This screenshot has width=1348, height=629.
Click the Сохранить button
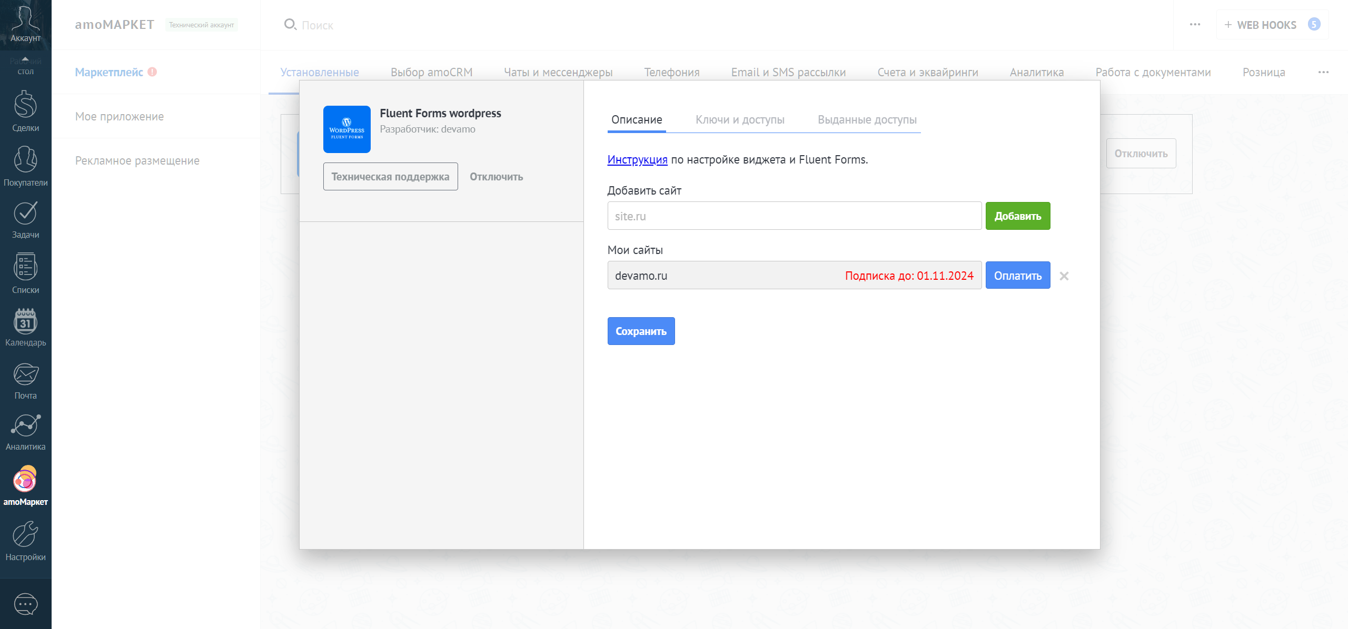click(641, 331)
